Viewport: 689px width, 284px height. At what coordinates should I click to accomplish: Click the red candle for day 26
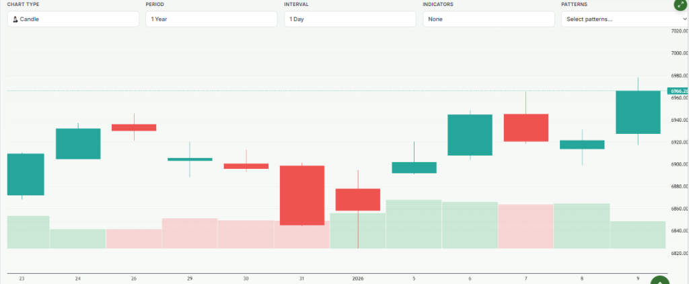click(x=134, y=127)
